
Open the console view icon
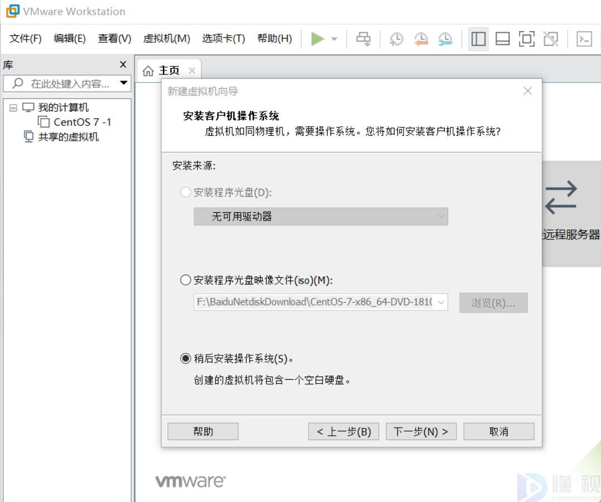tap(584, 39)
